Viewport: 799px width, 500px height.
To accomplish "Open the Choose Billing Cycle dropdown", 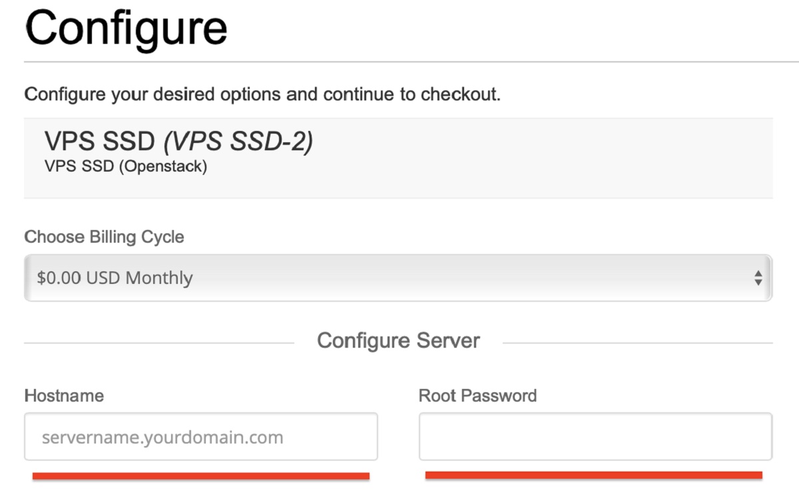I will tap(398, 278).
